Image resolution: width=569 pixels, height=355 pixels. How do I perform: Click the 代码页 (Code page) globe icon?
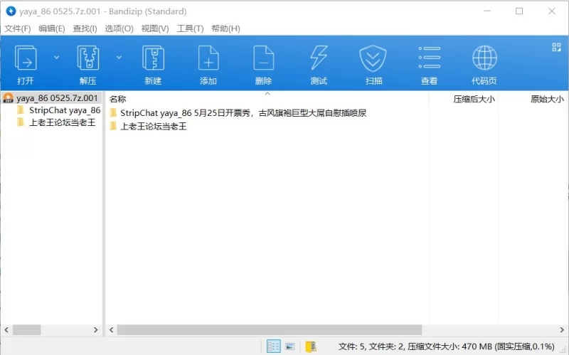pos(484,58)
